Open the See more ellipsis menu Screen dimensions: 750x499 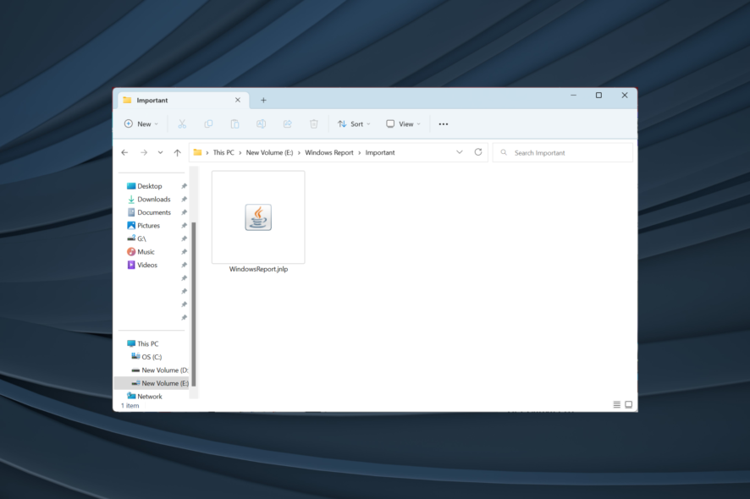[x=444, y=123]
